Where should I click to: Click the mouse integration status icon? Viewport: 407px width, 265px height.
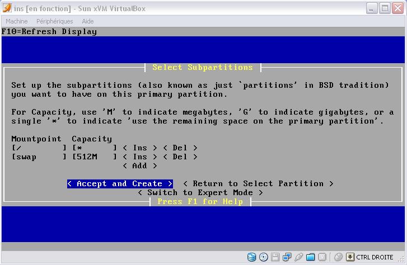coord(338,258)
